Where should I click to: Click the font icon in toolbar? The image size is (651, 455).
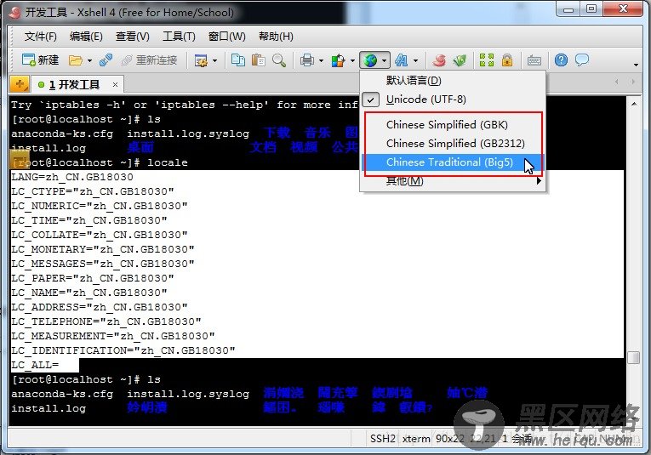(x=401, y=60)
